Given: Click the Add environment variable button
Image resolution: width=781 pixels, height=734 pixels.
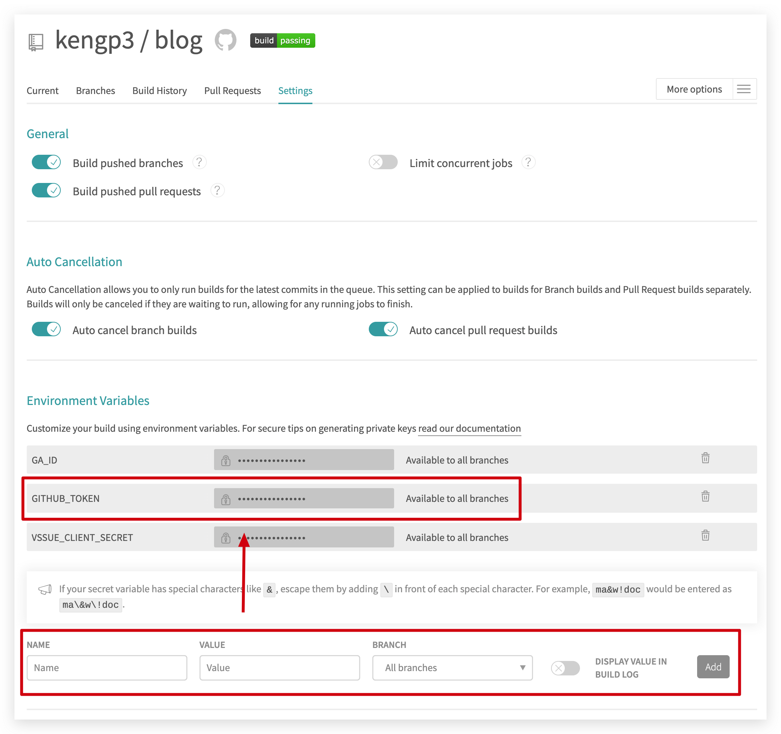Looking at the screenshot, I should tap(713, 667).
